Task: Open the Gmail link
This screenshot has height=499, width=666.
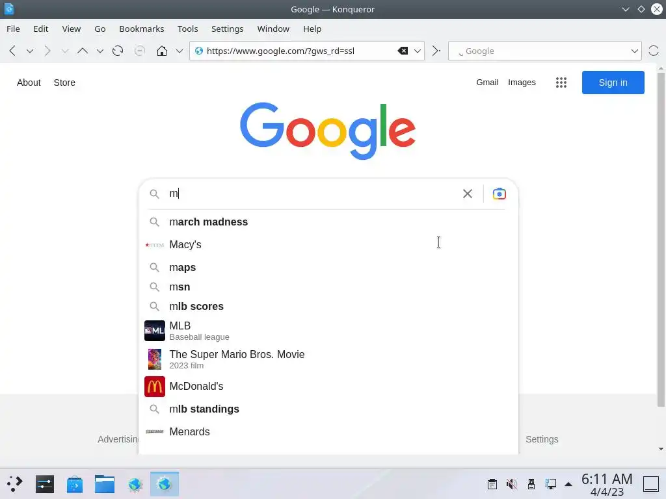Action: [487, 83]
